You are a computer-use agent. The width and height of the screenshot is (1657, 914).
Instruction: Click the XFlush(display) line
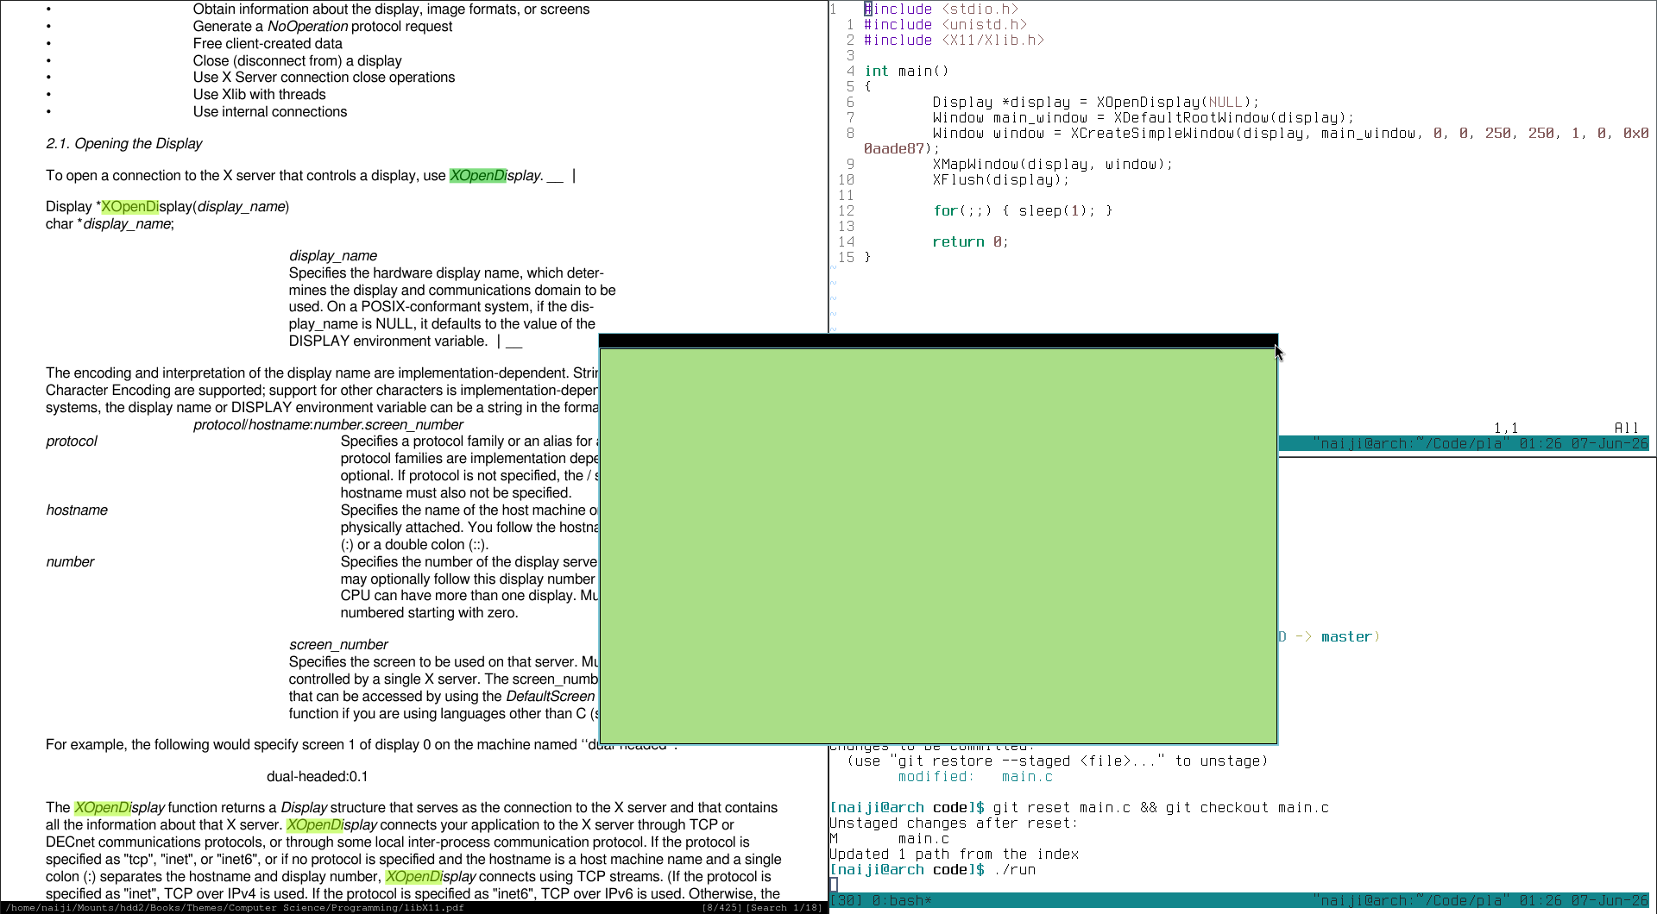pos(1001,180)
